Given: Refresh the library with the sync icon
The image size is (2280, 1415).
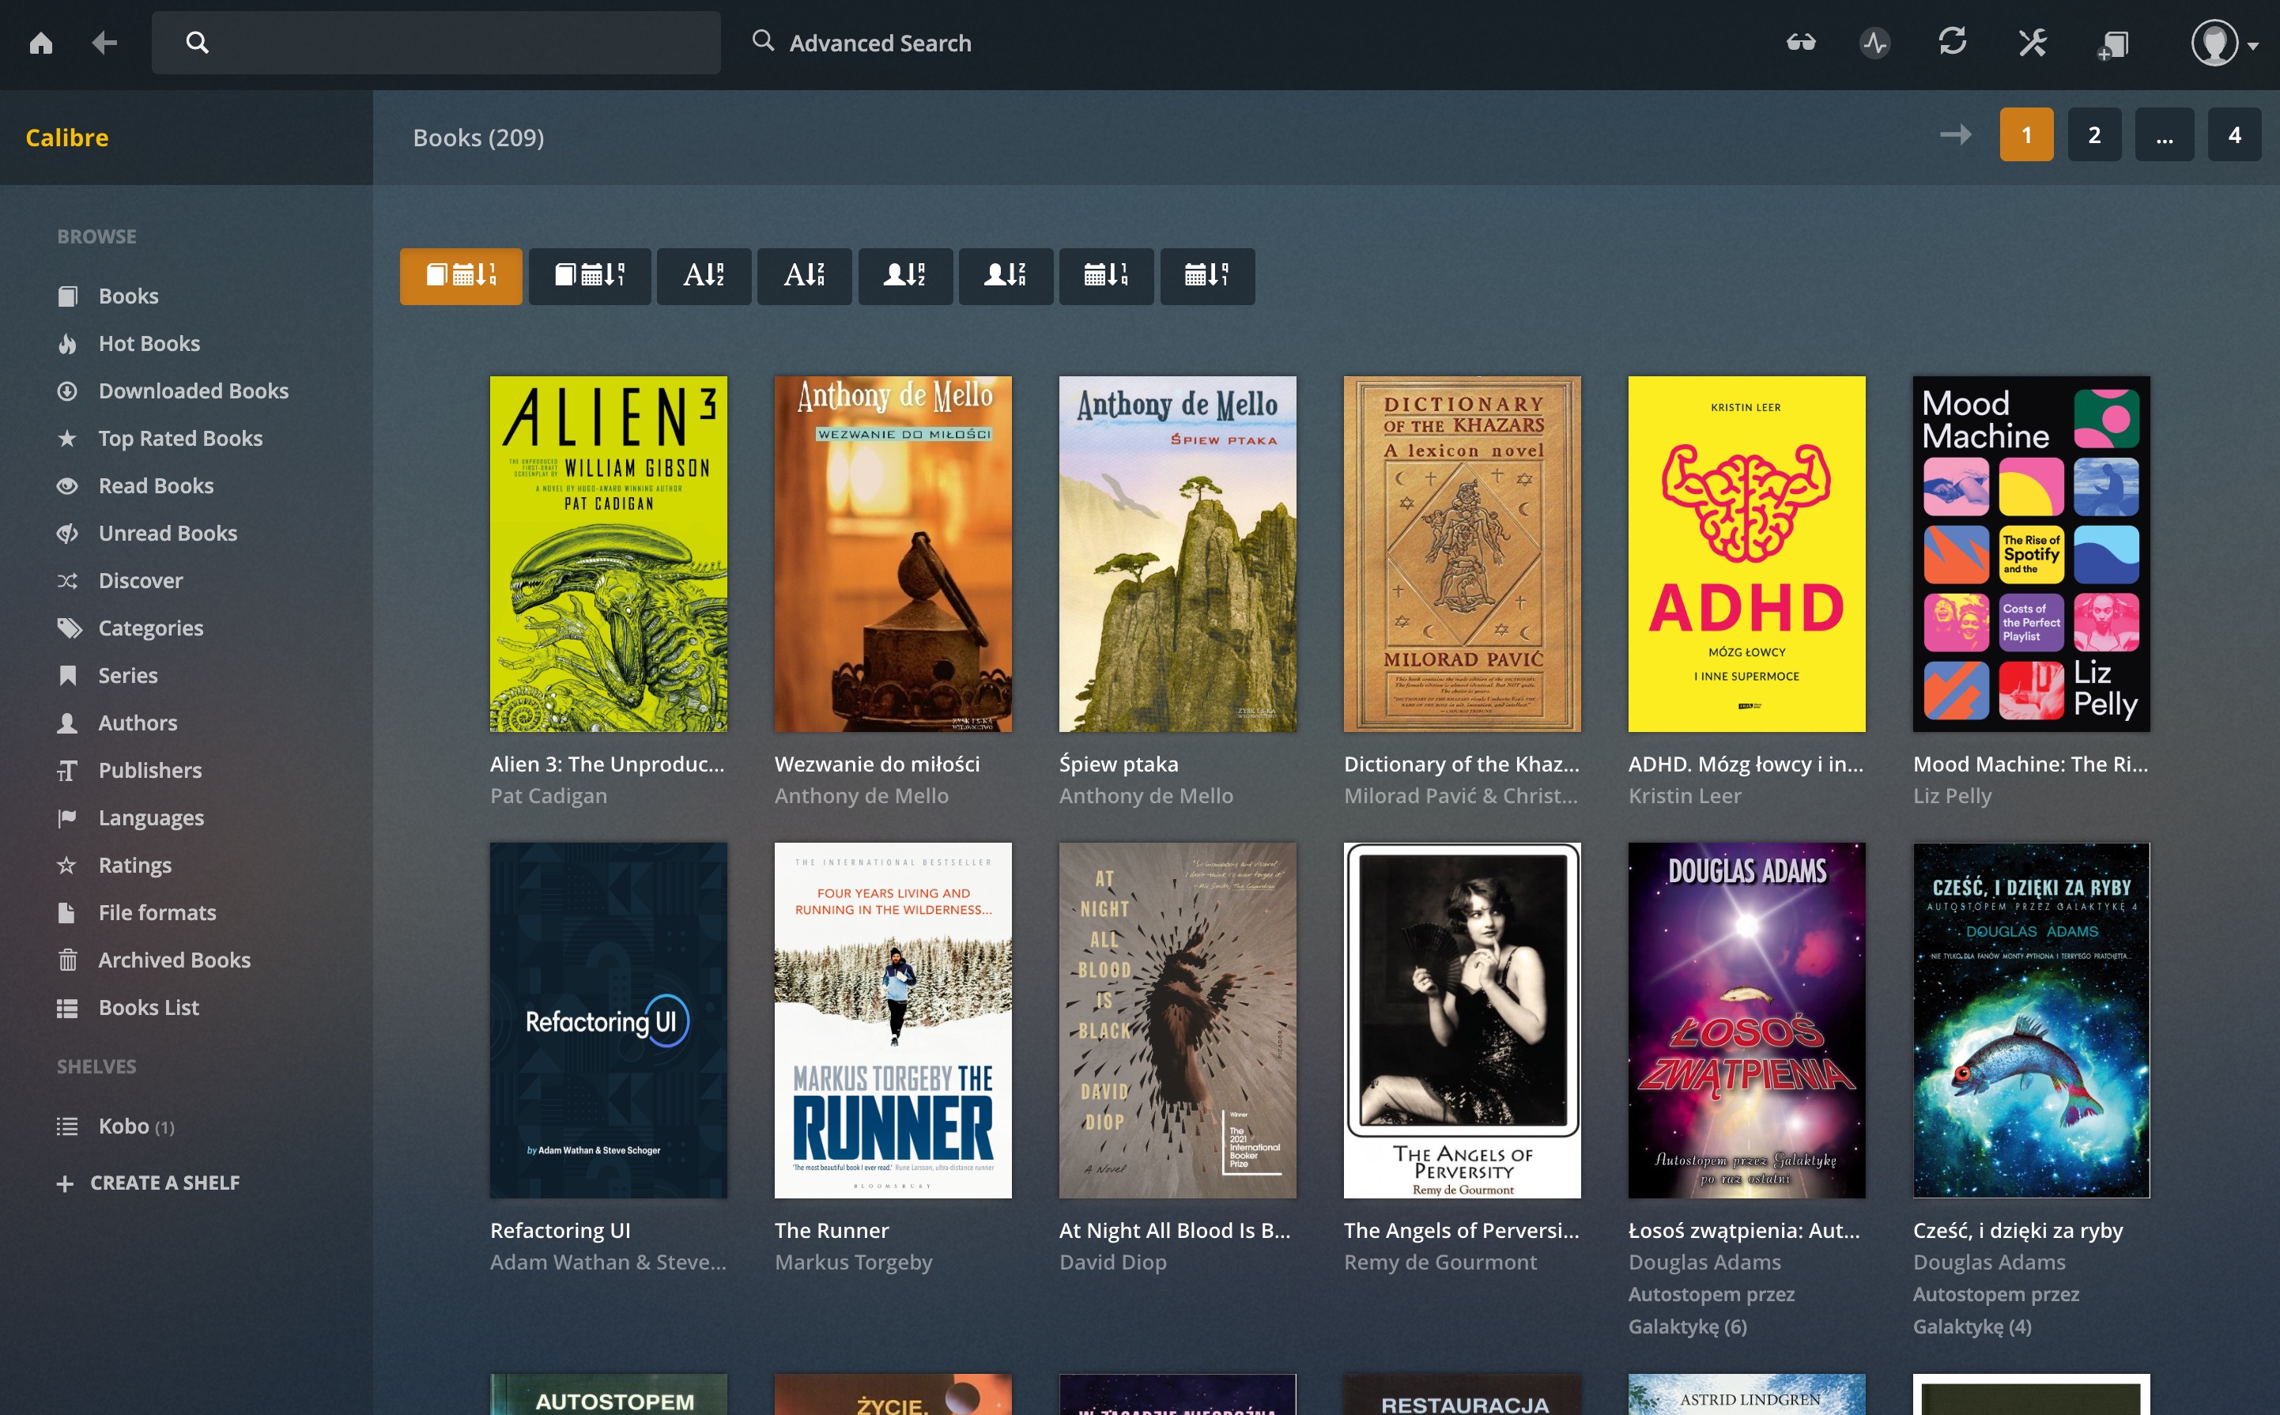Looking at the screenshot, I should (x=1955, y=42).
